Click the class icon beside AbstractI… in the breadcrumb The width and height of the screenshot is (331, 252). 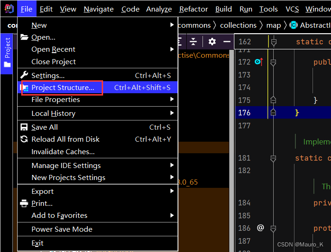pyautogui.click(x=293, y=25)
